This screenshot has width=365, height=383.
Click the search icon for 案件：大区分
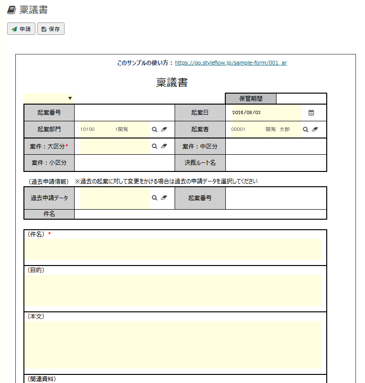(155, 146)
